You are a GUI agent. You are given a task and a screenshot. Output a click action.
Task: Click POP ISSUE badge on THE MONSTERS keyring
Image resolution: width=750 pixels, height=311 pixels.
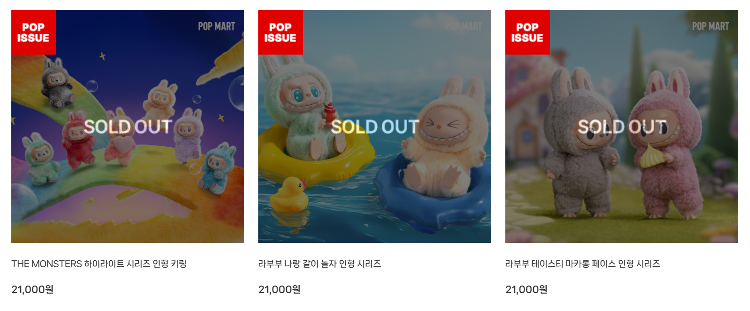[33, 32]
